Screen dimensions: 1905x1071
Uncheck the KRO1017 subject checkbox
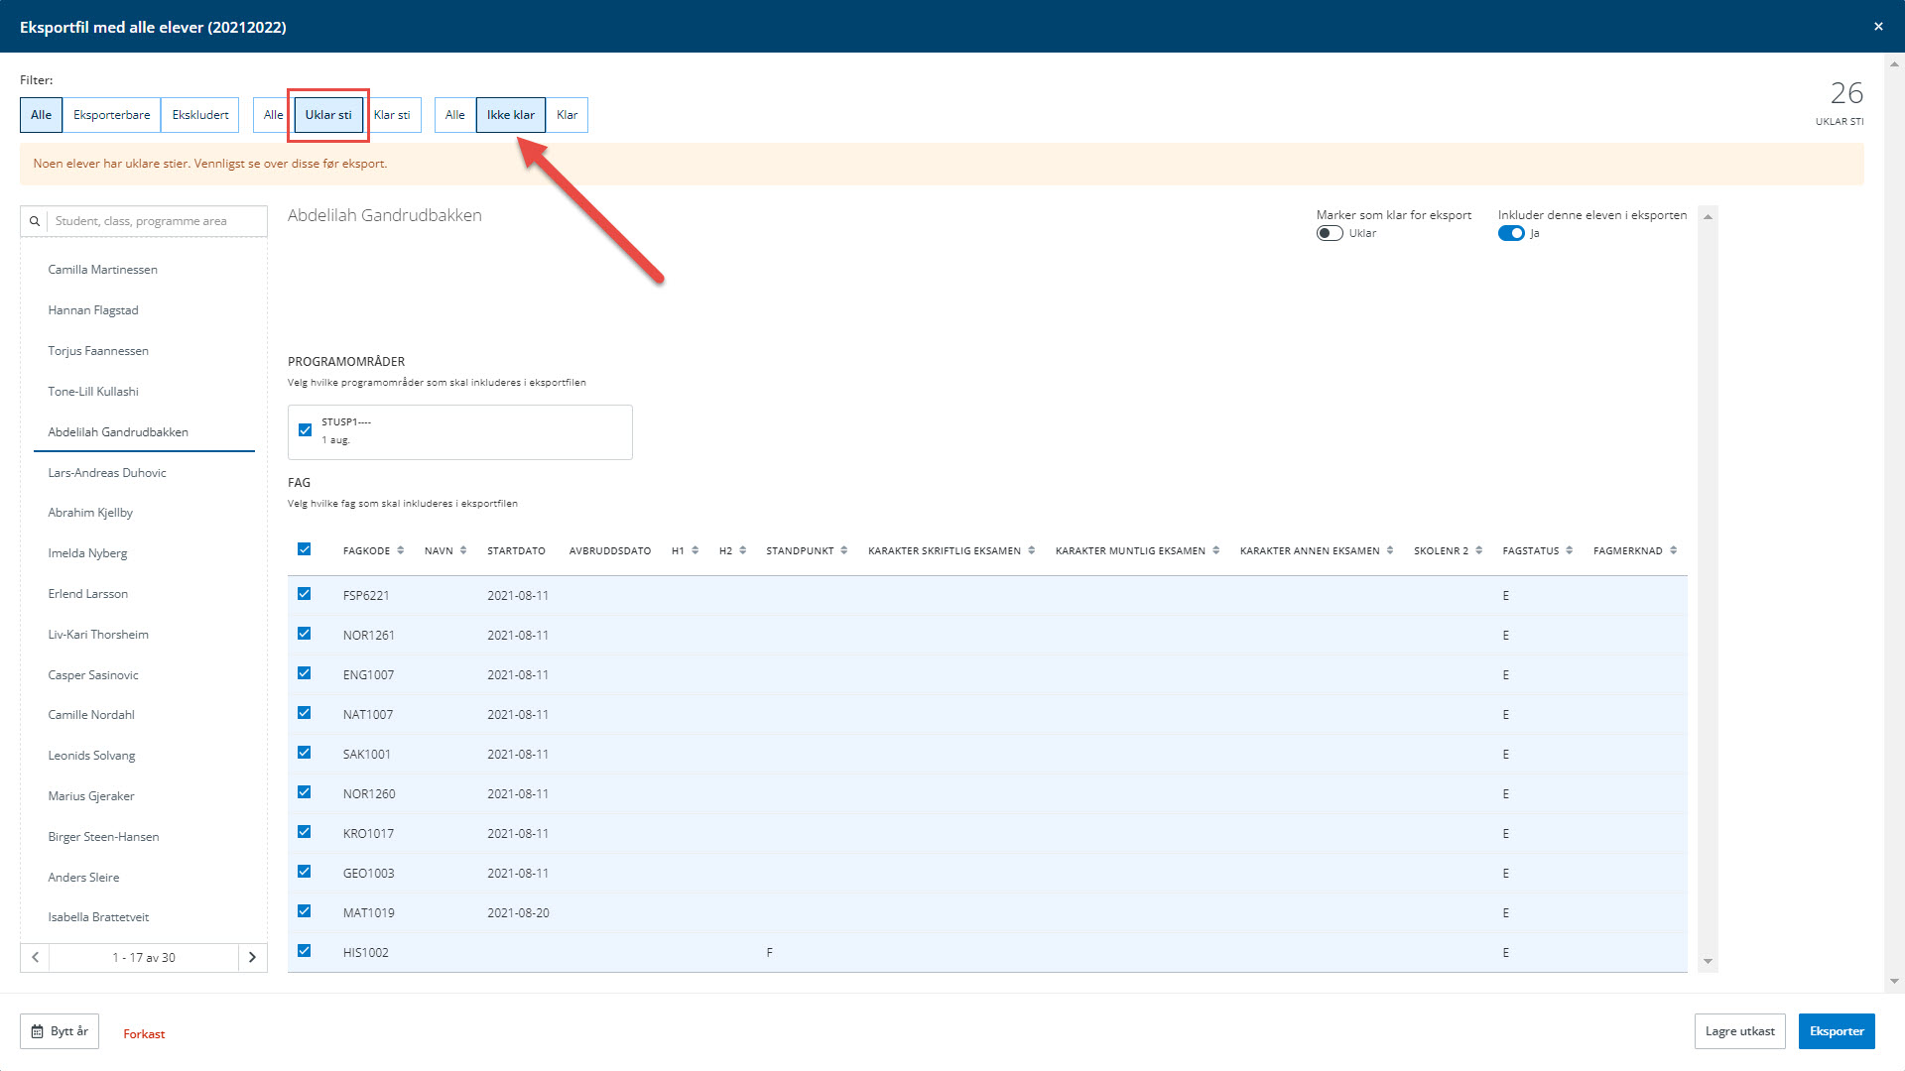click(305, 832)
